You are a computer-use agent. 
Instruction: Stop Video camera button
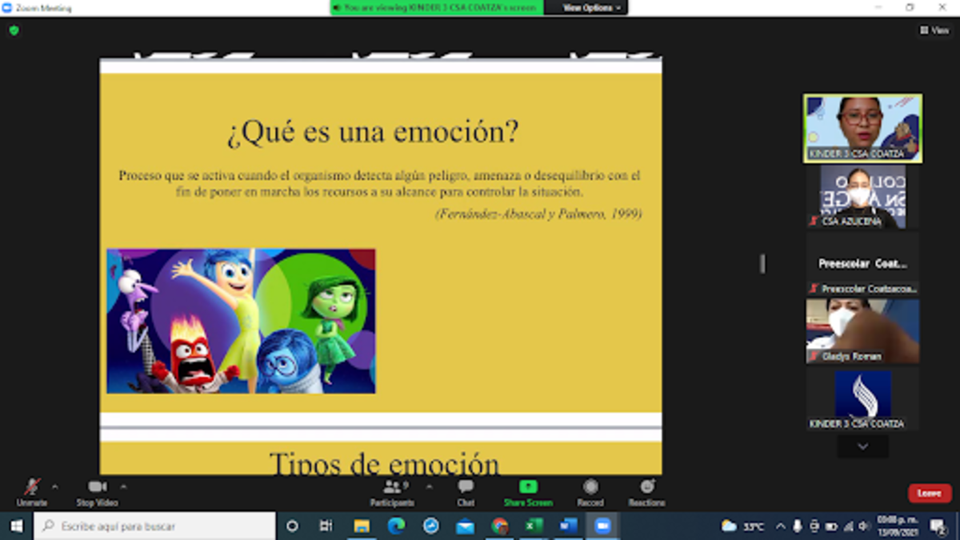click(97, 492)
